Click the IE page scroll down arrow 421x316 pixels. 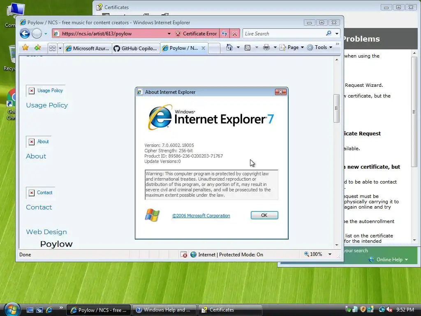tap(337, 245)
